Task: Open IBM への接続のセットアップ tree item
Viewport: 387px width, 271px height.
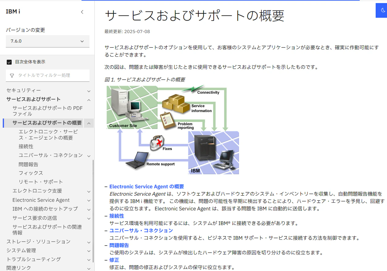Action: (x=45, y=209)
